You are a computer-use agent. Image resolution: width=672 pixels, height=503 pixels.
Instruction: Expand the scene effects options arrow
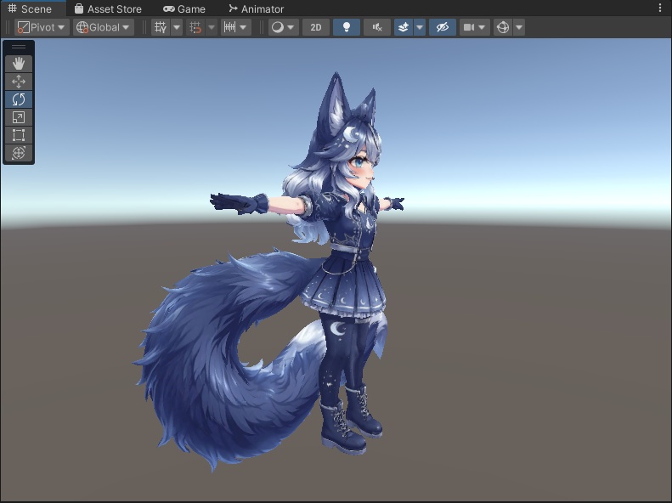tap(420, 27)
